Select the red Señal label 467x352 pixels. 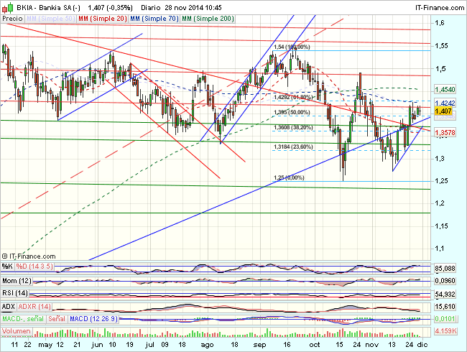(57, 319)
